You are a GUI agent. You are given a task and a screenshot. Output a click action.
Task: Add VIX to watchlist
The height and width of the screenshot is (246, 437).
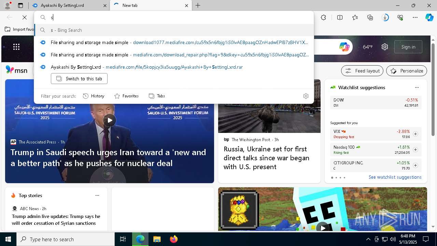coord(415,134)
